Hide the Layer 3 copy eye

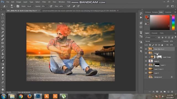click(146, 57)
